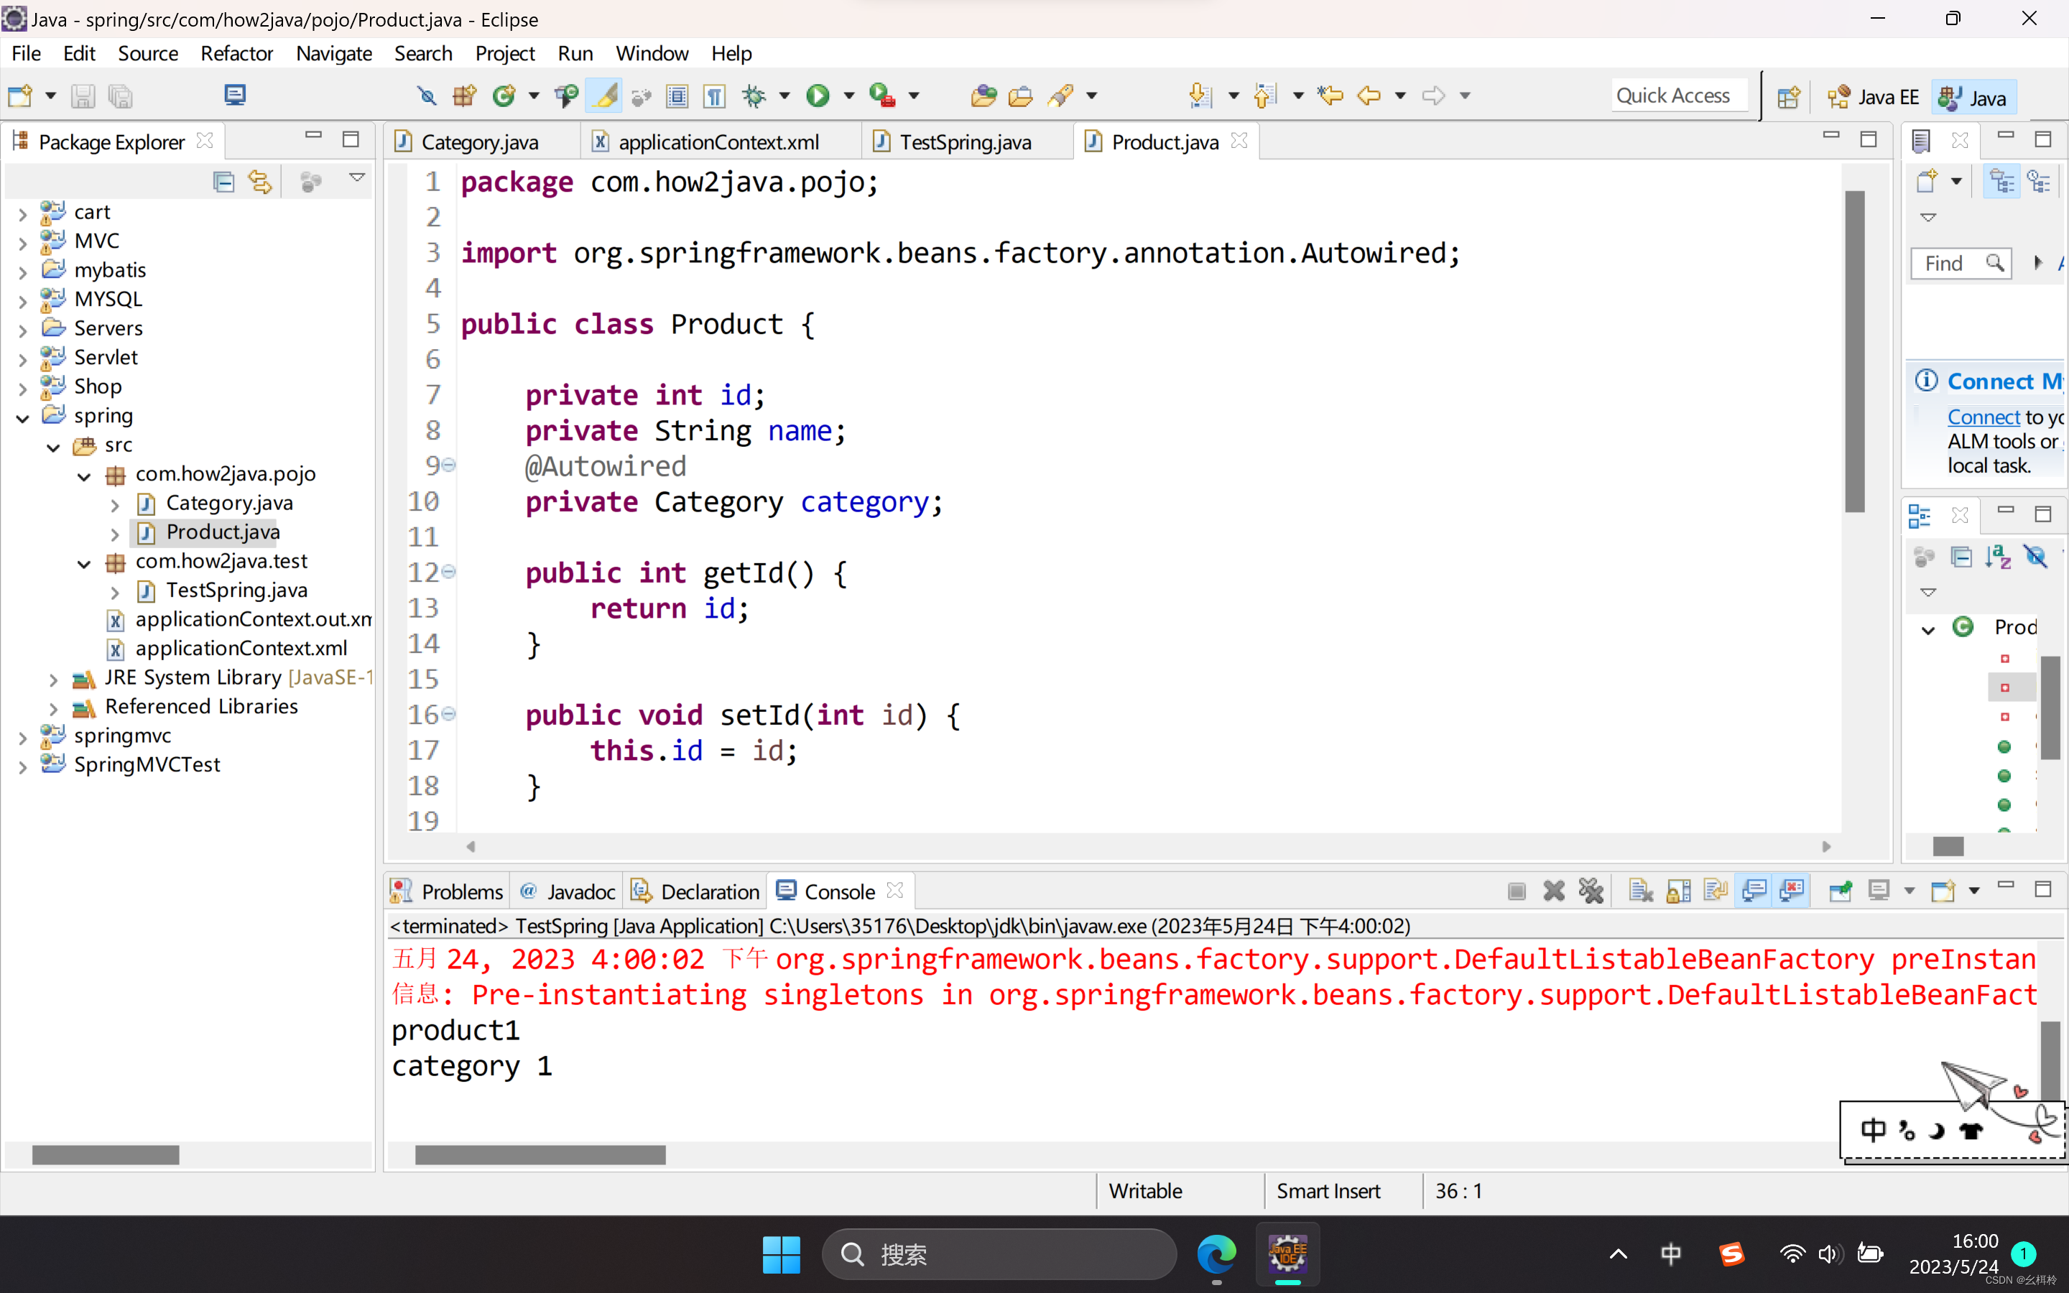2069x1293 pixels.
Task: Toggle Link with Editor in Package Explorer
Action: tap(260, 181)
